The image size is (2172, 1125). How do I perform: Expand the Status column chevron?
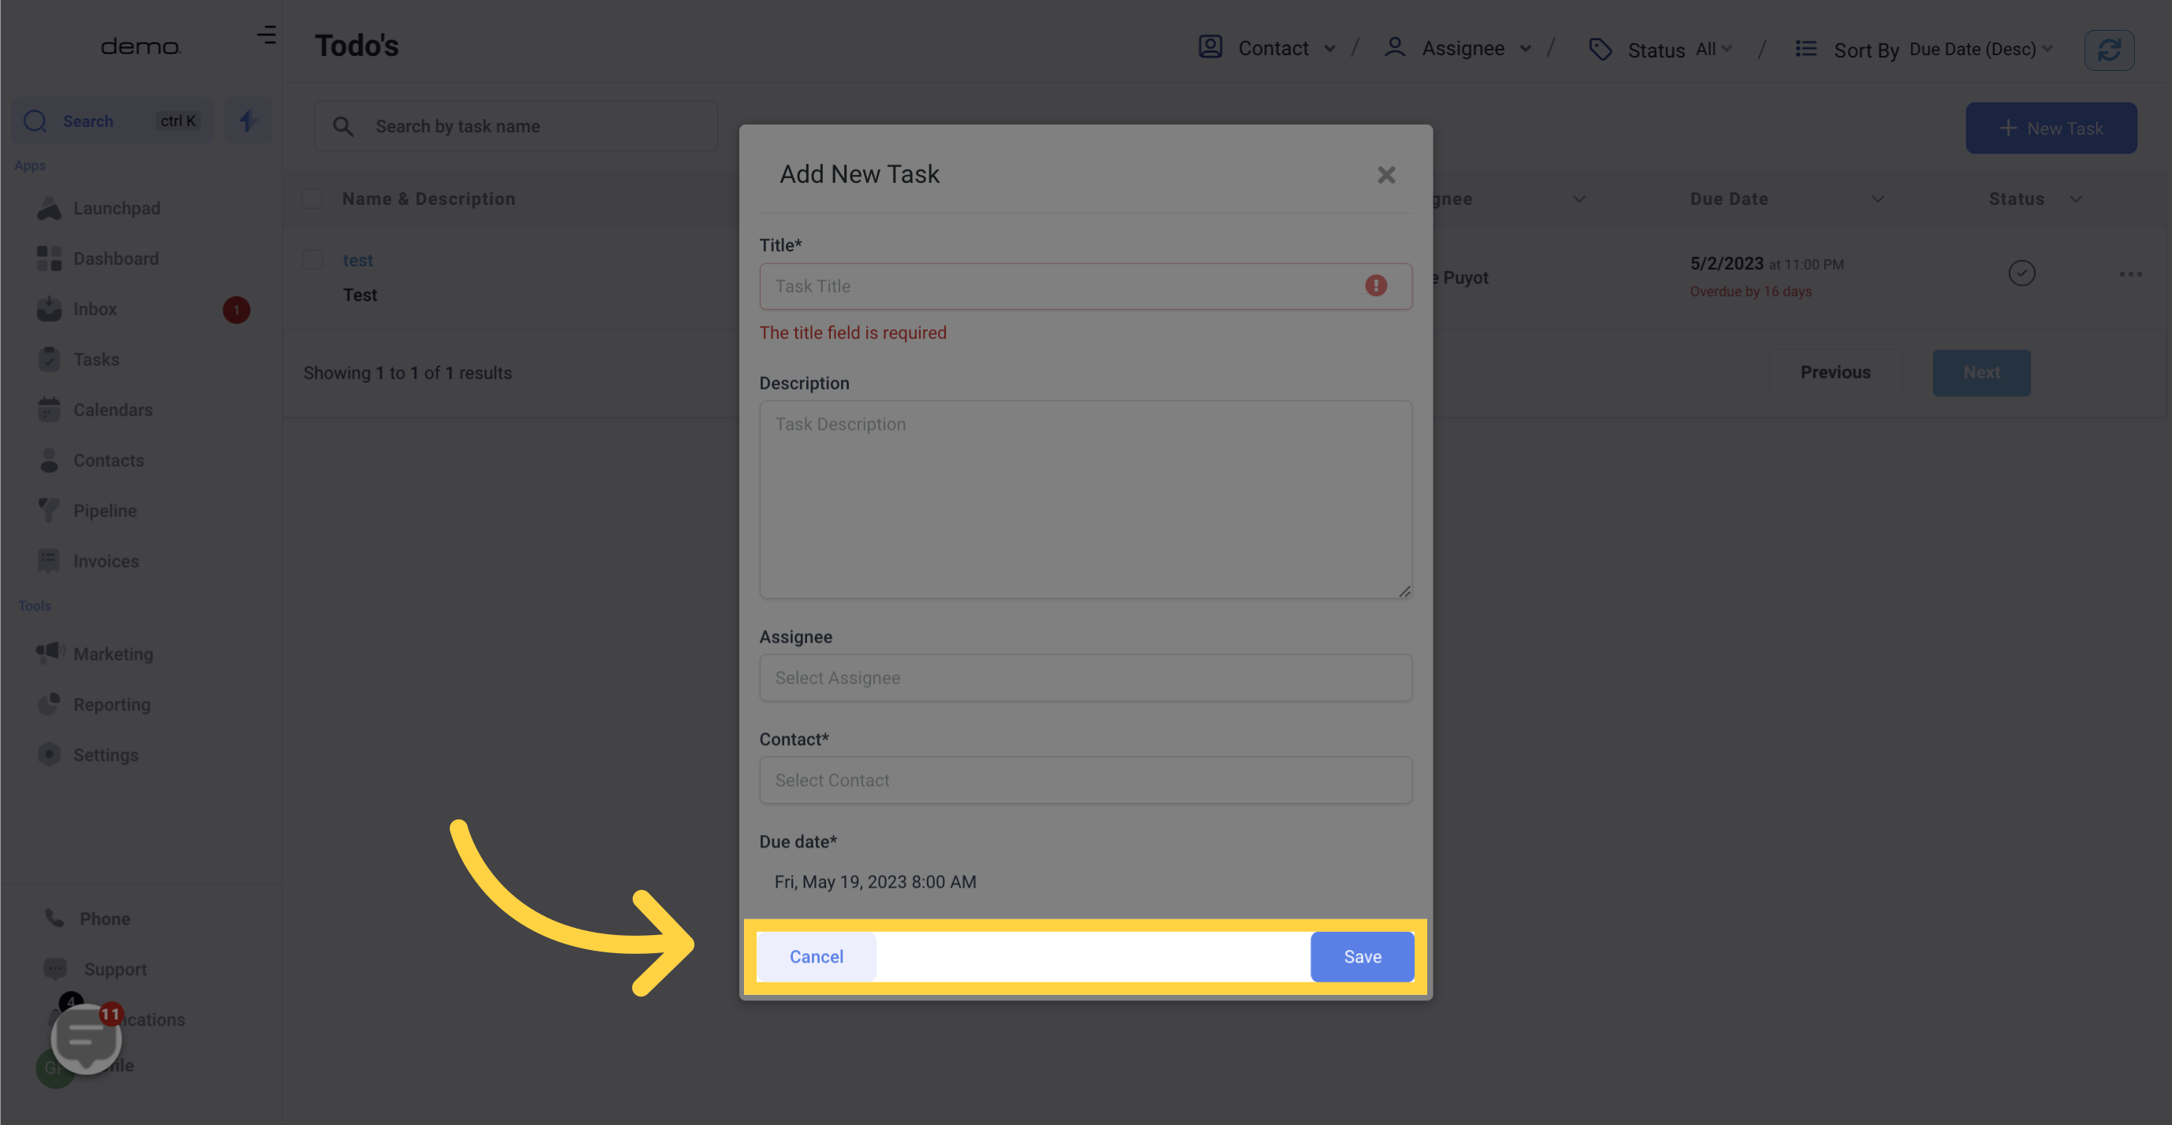click(x=2076, y=199)
